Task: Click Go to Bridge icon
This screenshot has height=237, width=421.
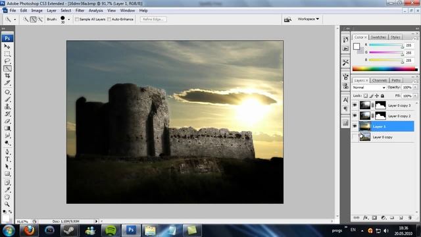Action: click(x=287, y=19)
